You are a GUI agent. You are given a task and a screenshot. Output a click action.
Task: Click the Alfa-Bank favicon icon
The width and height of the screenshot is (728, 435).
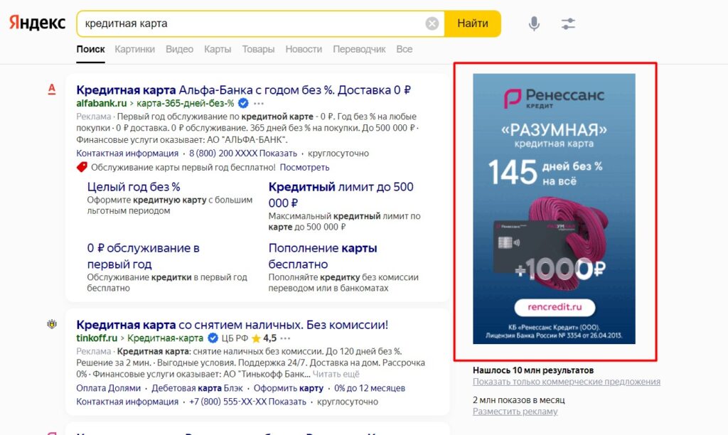[x=51, y=90]
